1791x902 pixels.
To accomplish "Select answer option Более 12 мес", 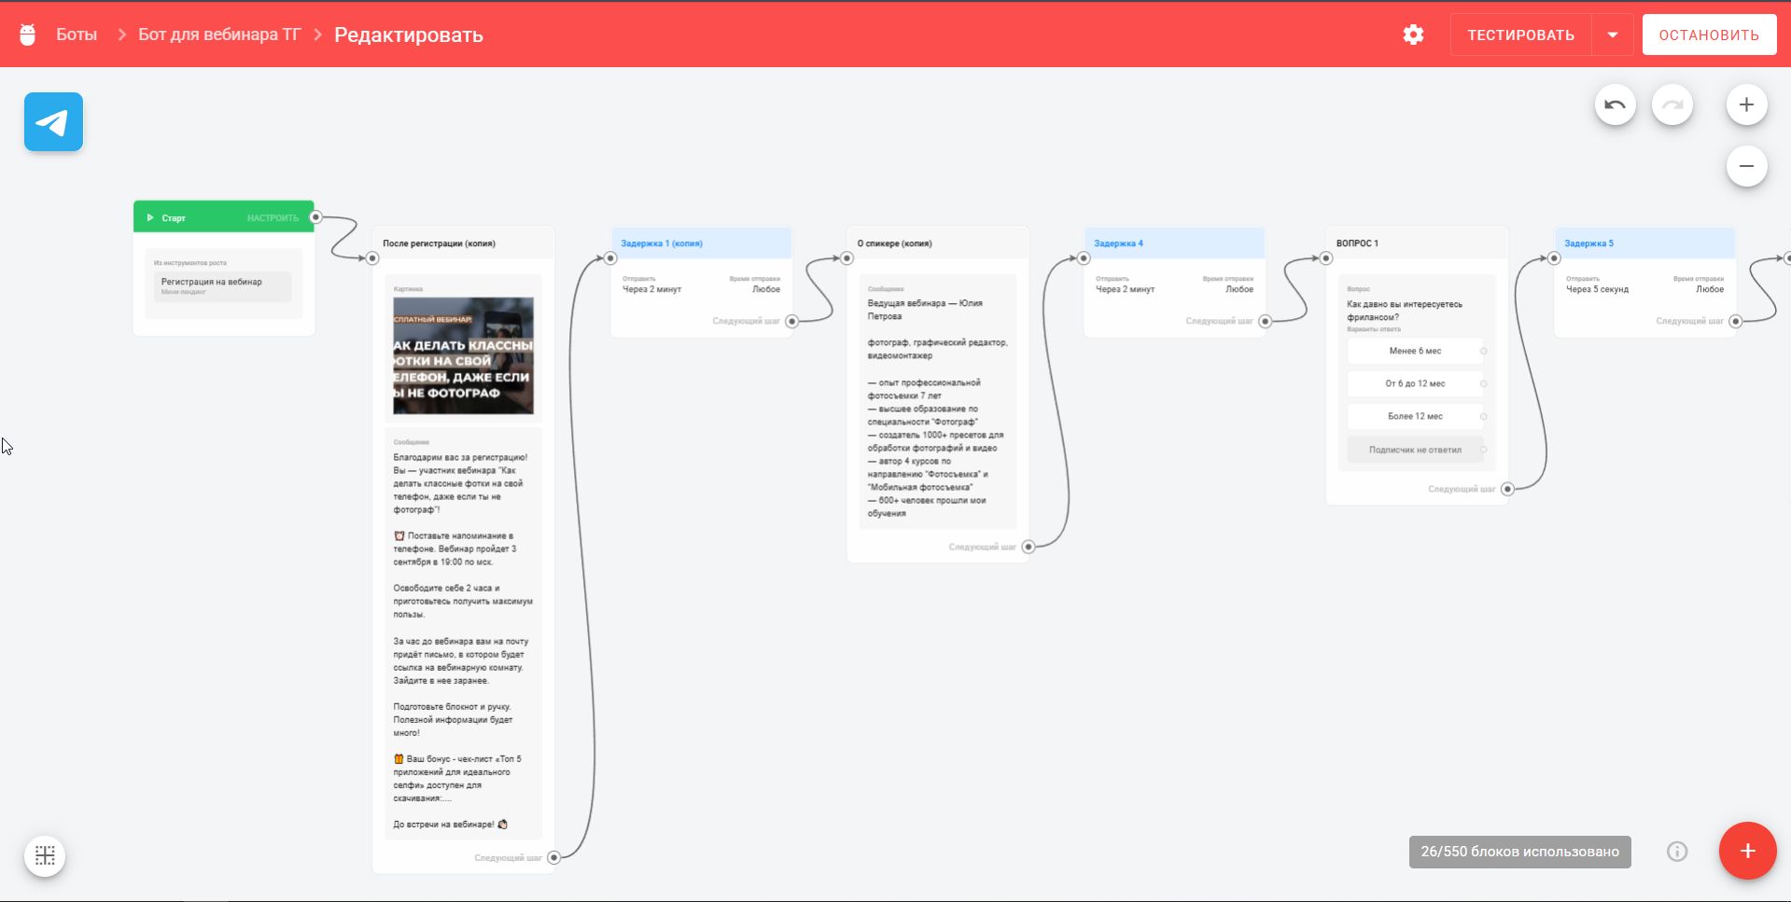I will click(1415, 416).
